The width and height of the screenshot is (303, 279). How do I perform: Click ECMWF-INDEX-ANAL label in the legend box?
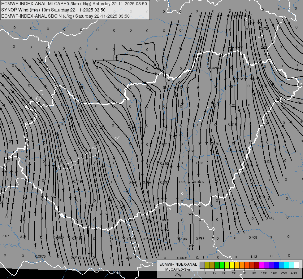point(178,264)
